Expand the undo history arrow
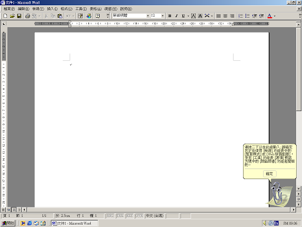 [x=73, y=16]
